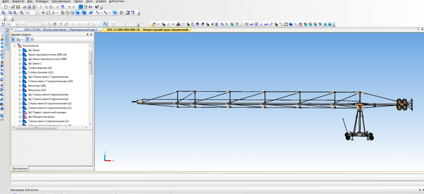Image resolution: width=424 pixels, height=194 pixels.
Task: Click the Redo arrow
Action: click(x=74, y=7)
